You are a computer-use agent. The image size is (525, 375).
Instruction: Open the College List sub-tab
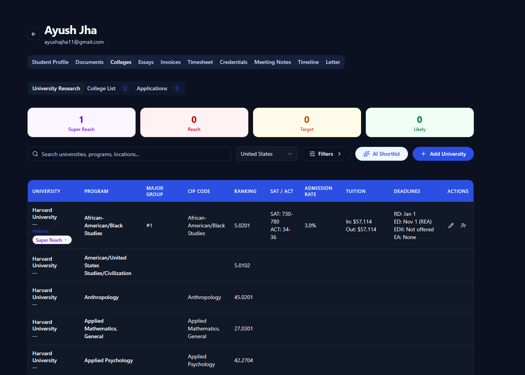coord(107,88)
